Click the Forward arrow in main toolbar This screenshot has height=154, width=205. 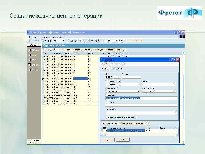[x=36, y=41]
